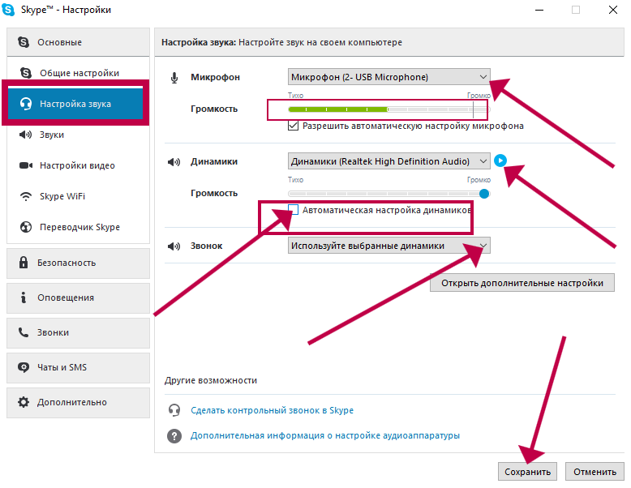
Task: Click the gear icon beside Дополнительно
Action: point(24,402)
